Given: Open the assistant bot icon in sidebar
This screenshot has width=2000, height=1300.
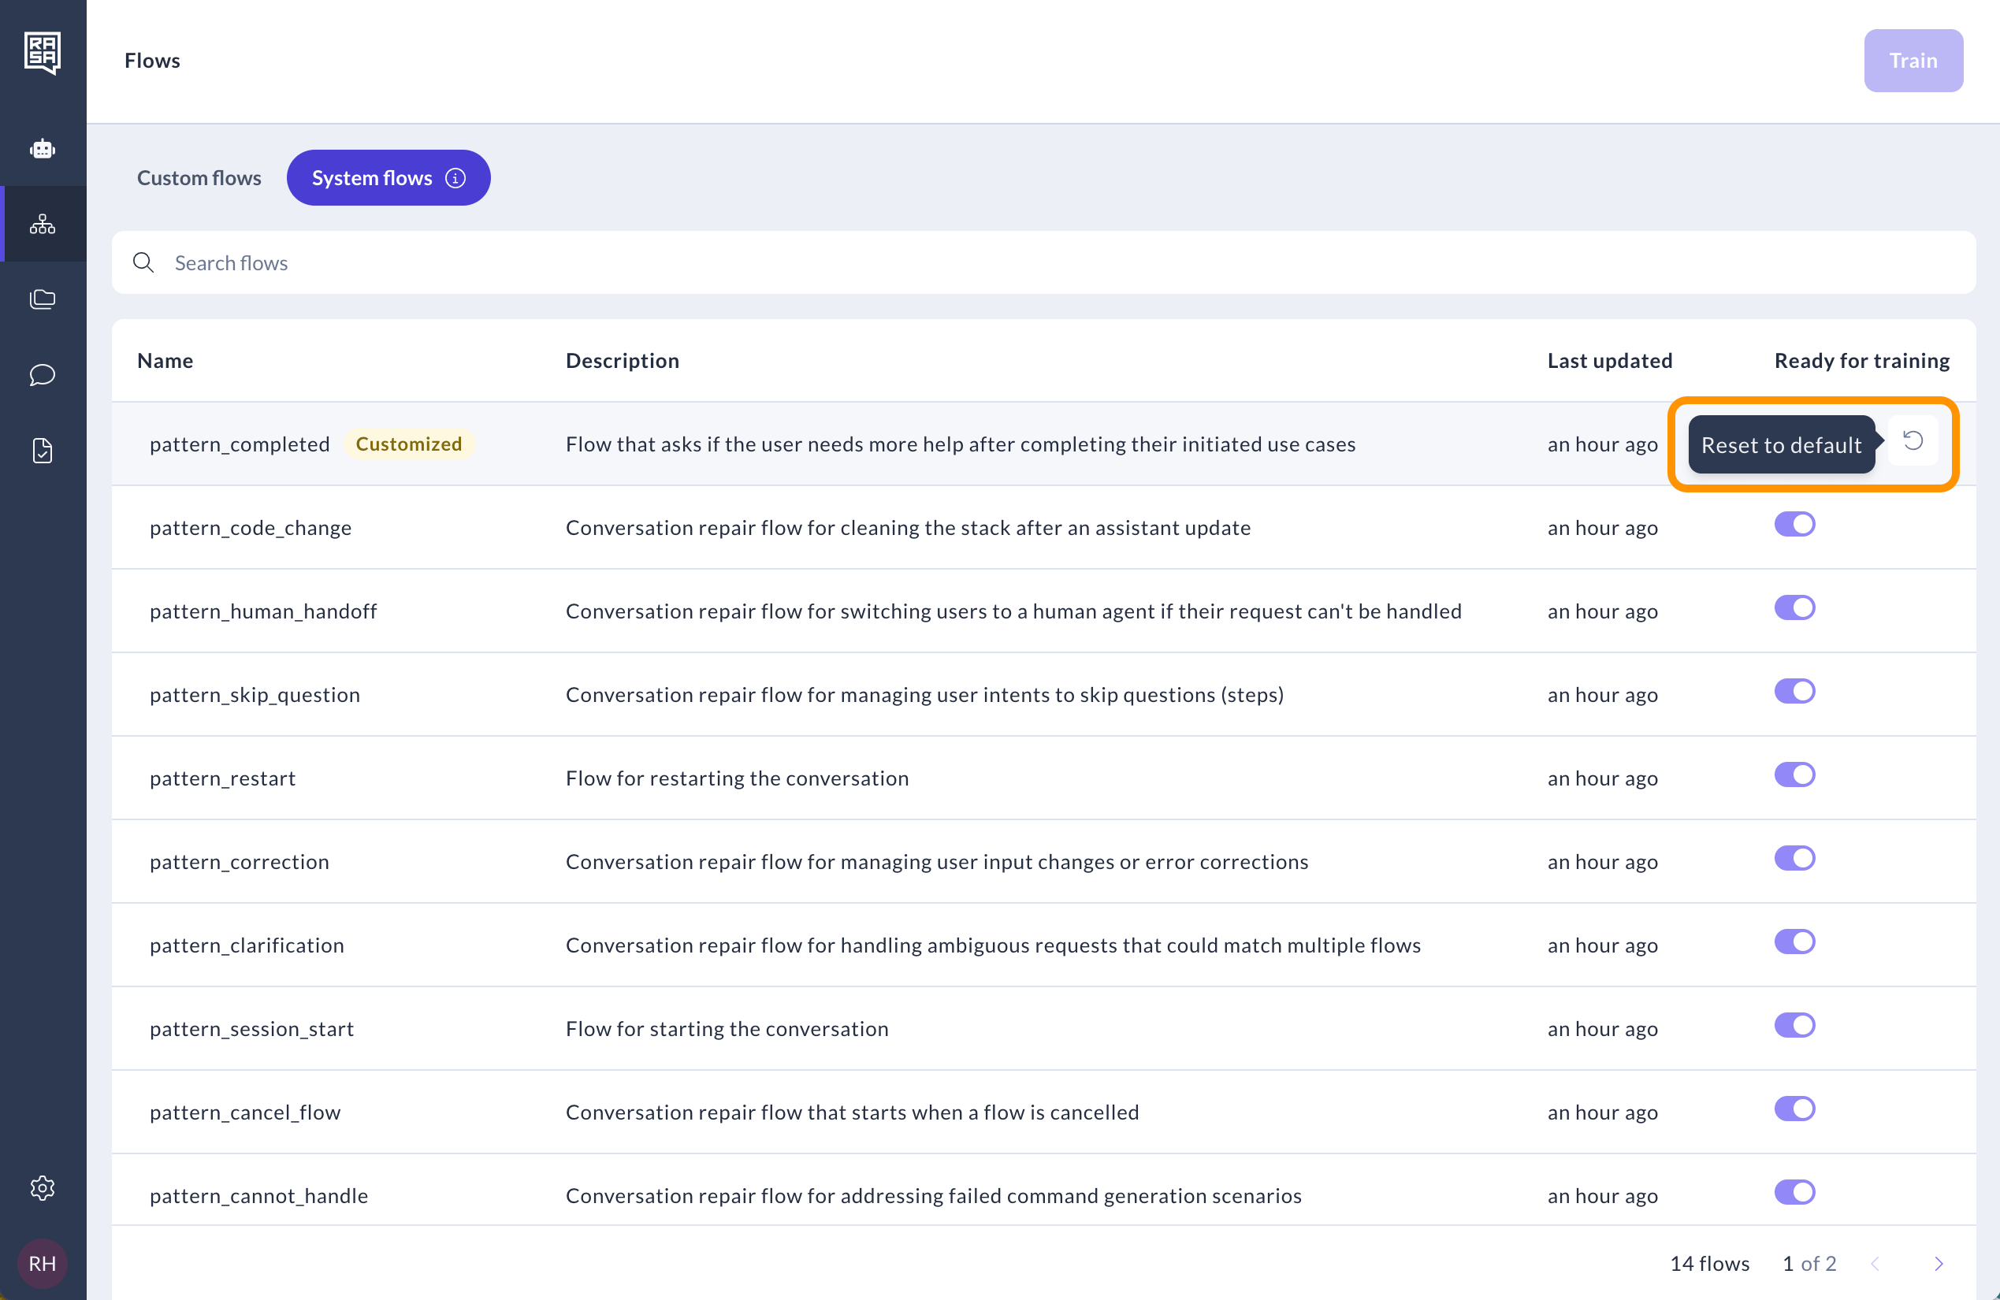Looking at the screenshot, I should (43, 149).
